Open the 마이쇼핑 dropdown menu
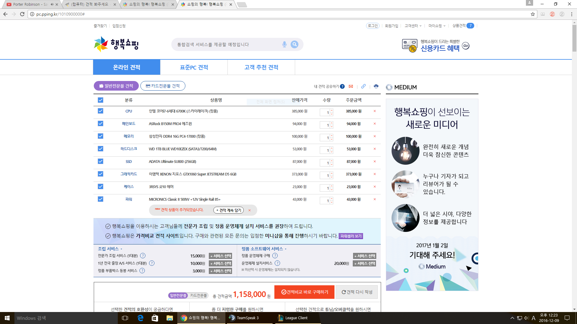The height and width of the screenshot is (324, 577). pyautogui.click(x=437, y=26)
